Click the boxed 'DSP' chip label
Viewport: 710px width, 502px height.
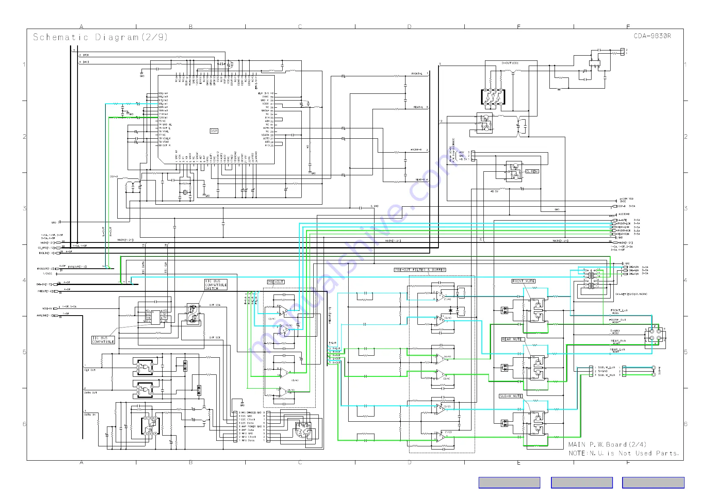[x=214, y=131]
